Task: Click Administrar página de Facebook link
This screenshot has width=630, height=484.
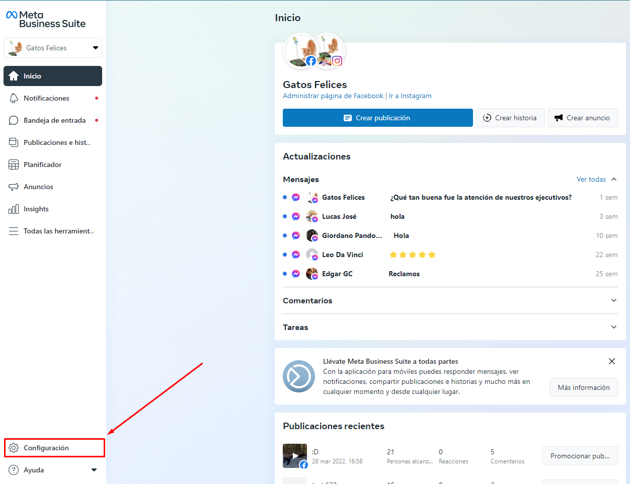Action: point(333,96)
